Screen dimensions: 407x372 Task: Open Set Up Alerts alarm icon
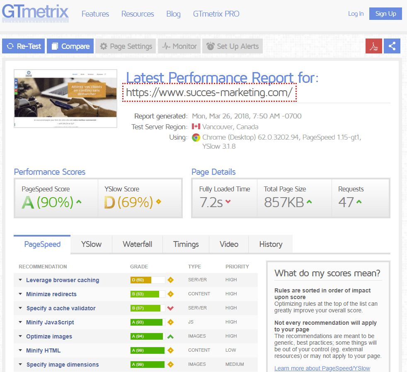(x=211, y=46)
